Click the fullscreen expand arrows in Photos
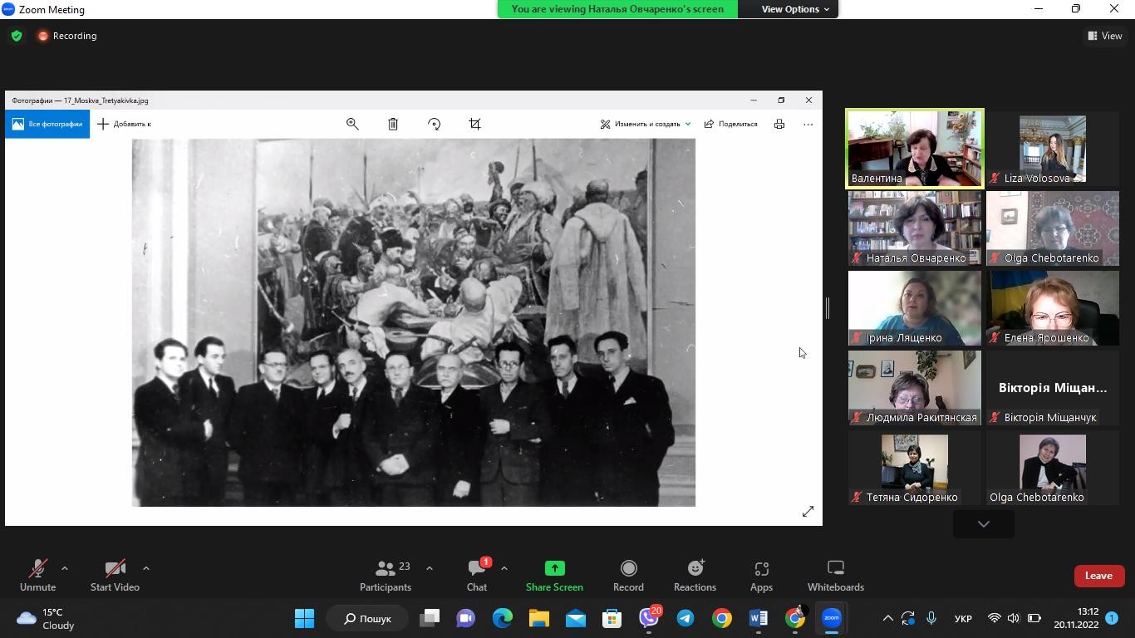 pyautogui.click(x=808, y=512)
